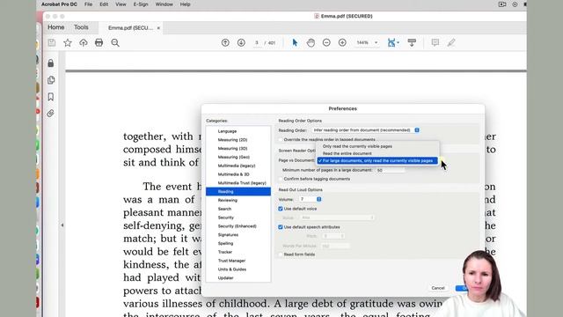Zoom out with minus icon
The image size is (563, 317).
coord(326,43)
